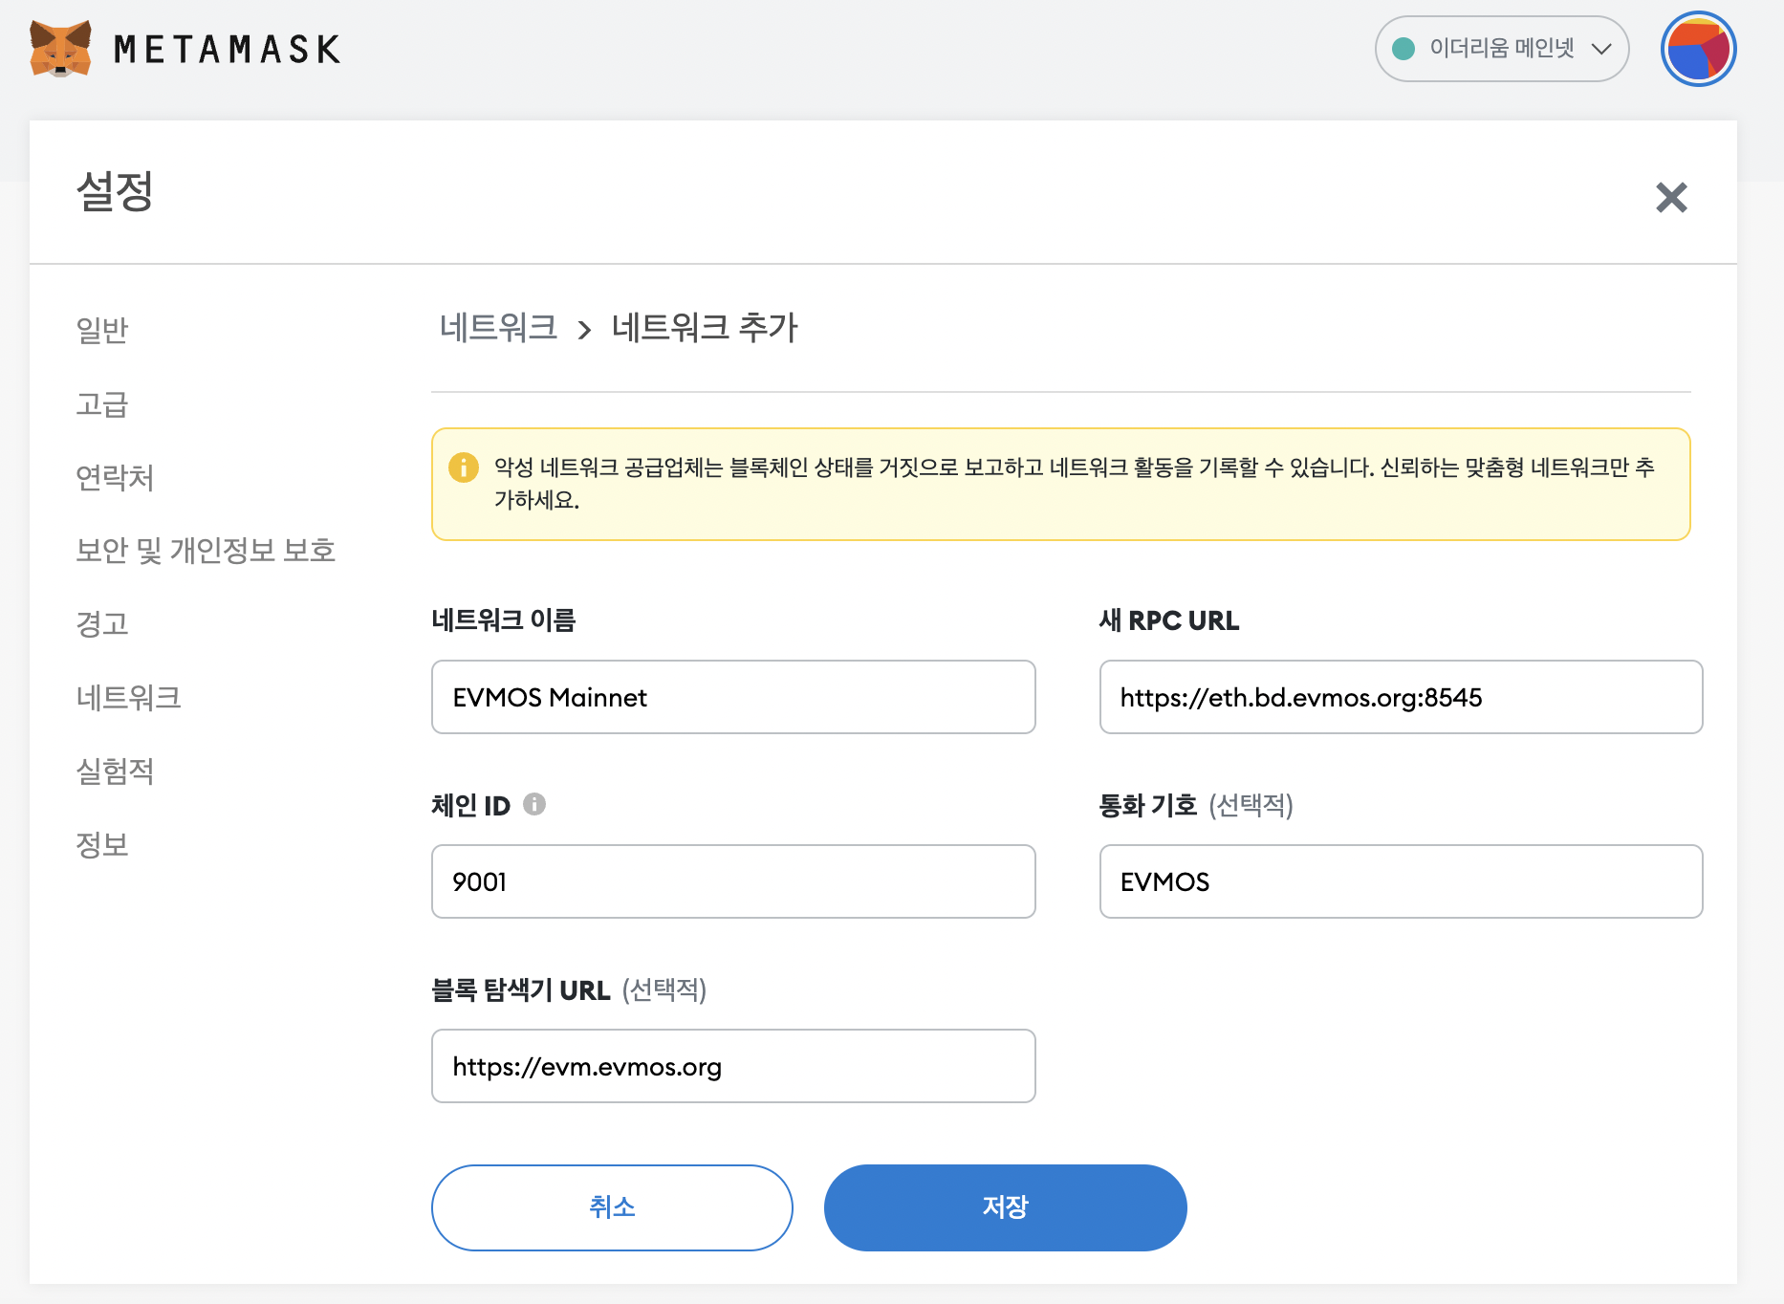Open the 연락처 settings tab
1784x1304 pixels.
[115, 477]
